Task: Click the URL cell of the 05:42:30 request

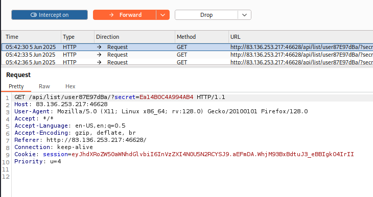Action: point(301,47)
